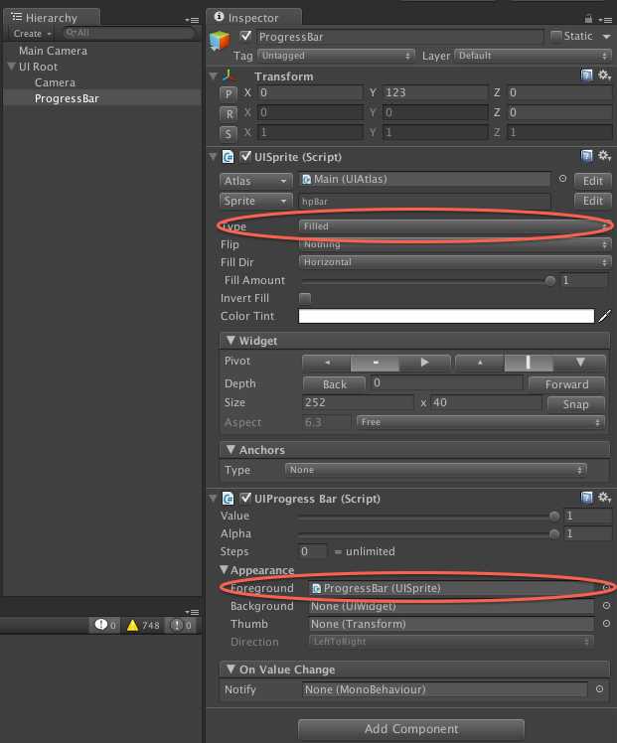Set pivot to horizontal center
The width and height of the screenshot is (617, 743).
pyautogui.click(x=376, y=363)
